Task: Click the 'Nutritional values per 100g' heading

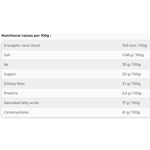Action: pos(26,36)
